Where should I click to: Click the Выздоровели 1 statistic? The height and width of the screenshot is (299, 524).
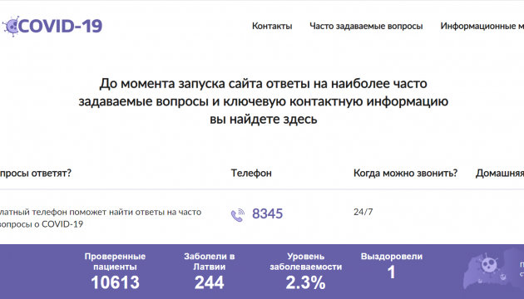[x=391, y=267]
